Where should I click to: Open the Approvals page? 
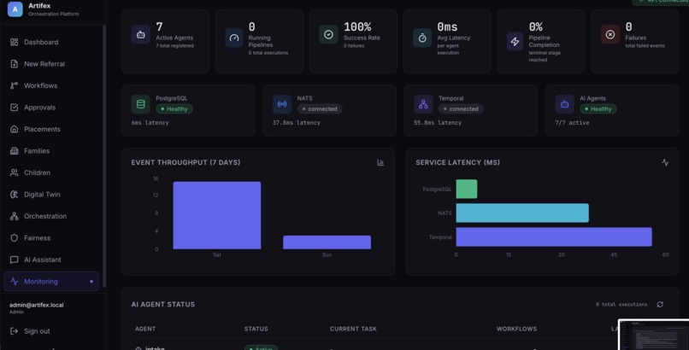pyautogui.click(x=51, y=108)
